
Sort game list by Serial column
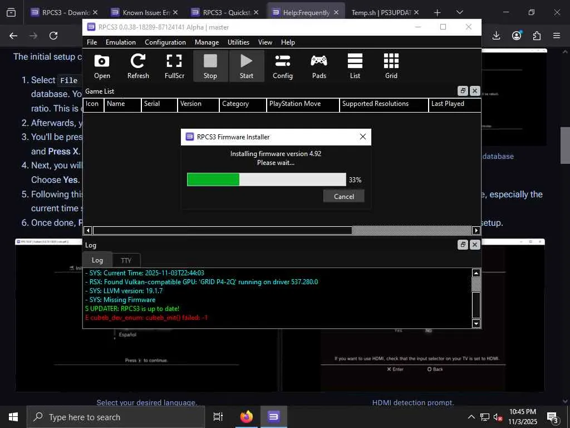tap(159, 104)
